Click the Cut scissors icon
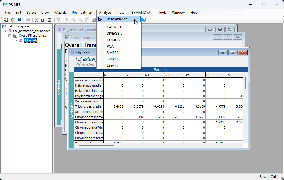This screenshot has width=284, height=180. click(36, 20)
